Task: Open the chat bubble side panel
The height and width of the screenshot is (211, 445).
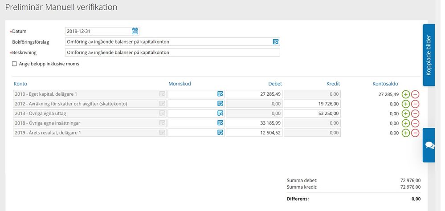Action: tap(429, 145)
